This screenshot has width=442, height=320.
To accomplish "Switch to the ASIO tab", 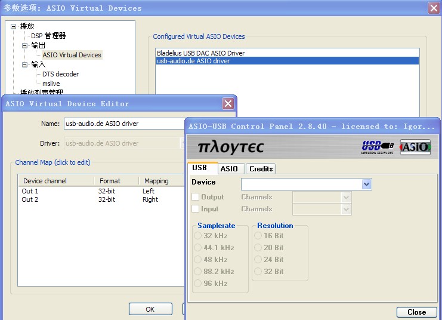I will pos(231,169).
